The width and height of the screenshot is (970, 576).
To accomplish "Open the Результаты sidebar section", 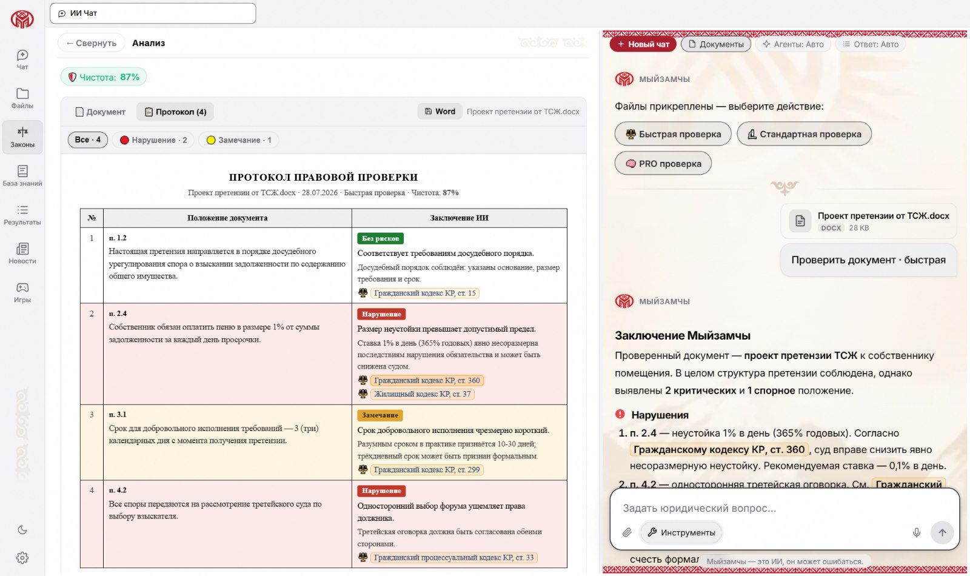I will coord(22,215).
